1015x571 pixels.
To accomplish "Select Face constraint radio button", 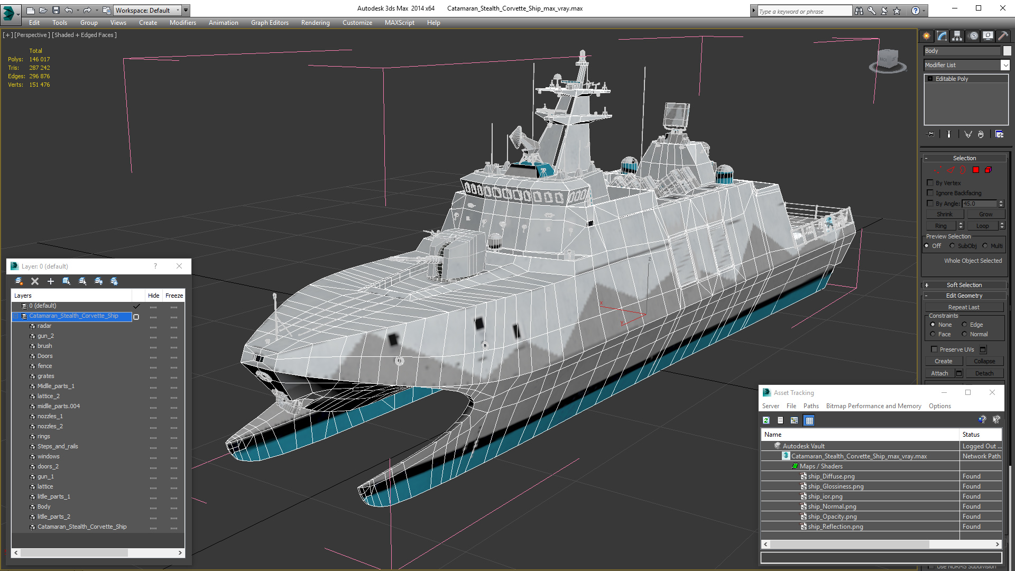I will click(x=933, y=334).
